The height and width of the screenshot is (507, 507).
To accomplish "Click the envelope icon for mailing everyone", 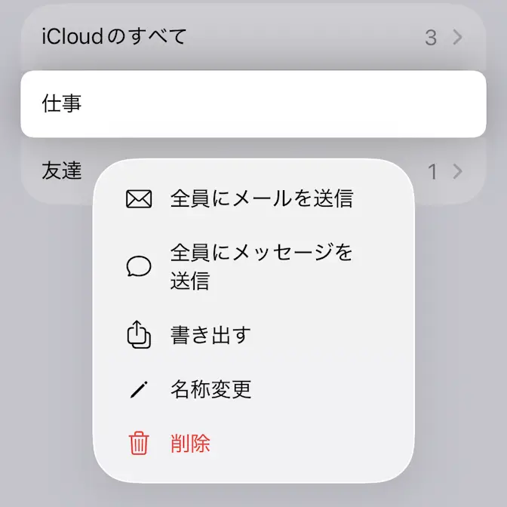I will 139,199.
